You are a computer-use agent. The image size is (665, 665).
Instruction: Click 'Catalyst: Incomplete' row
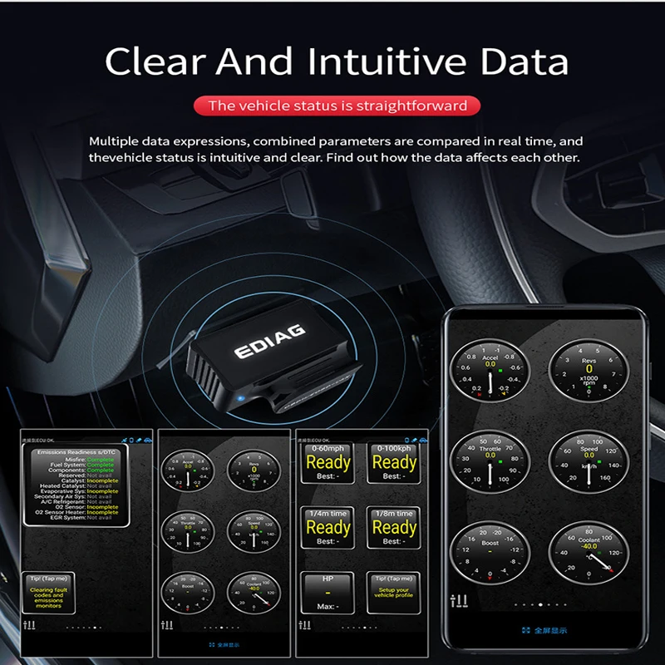point(90,480)
